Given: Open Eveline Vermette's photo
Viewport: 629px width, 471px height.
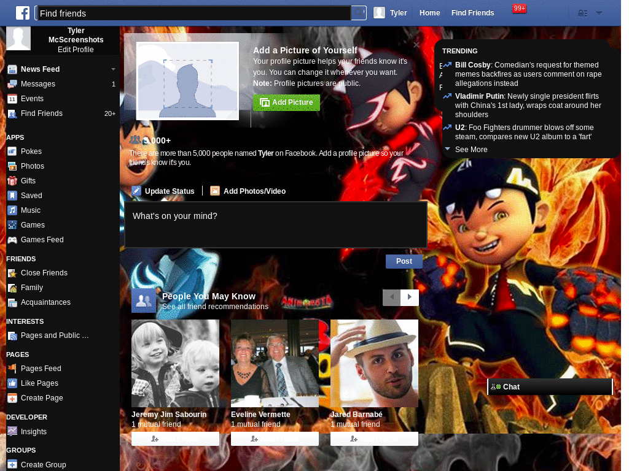Looking at the screenshot, I should 275,363.
